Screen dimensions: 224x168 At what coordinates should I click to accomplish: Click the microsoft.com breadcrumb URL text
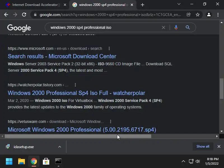[x=55, y=48]
